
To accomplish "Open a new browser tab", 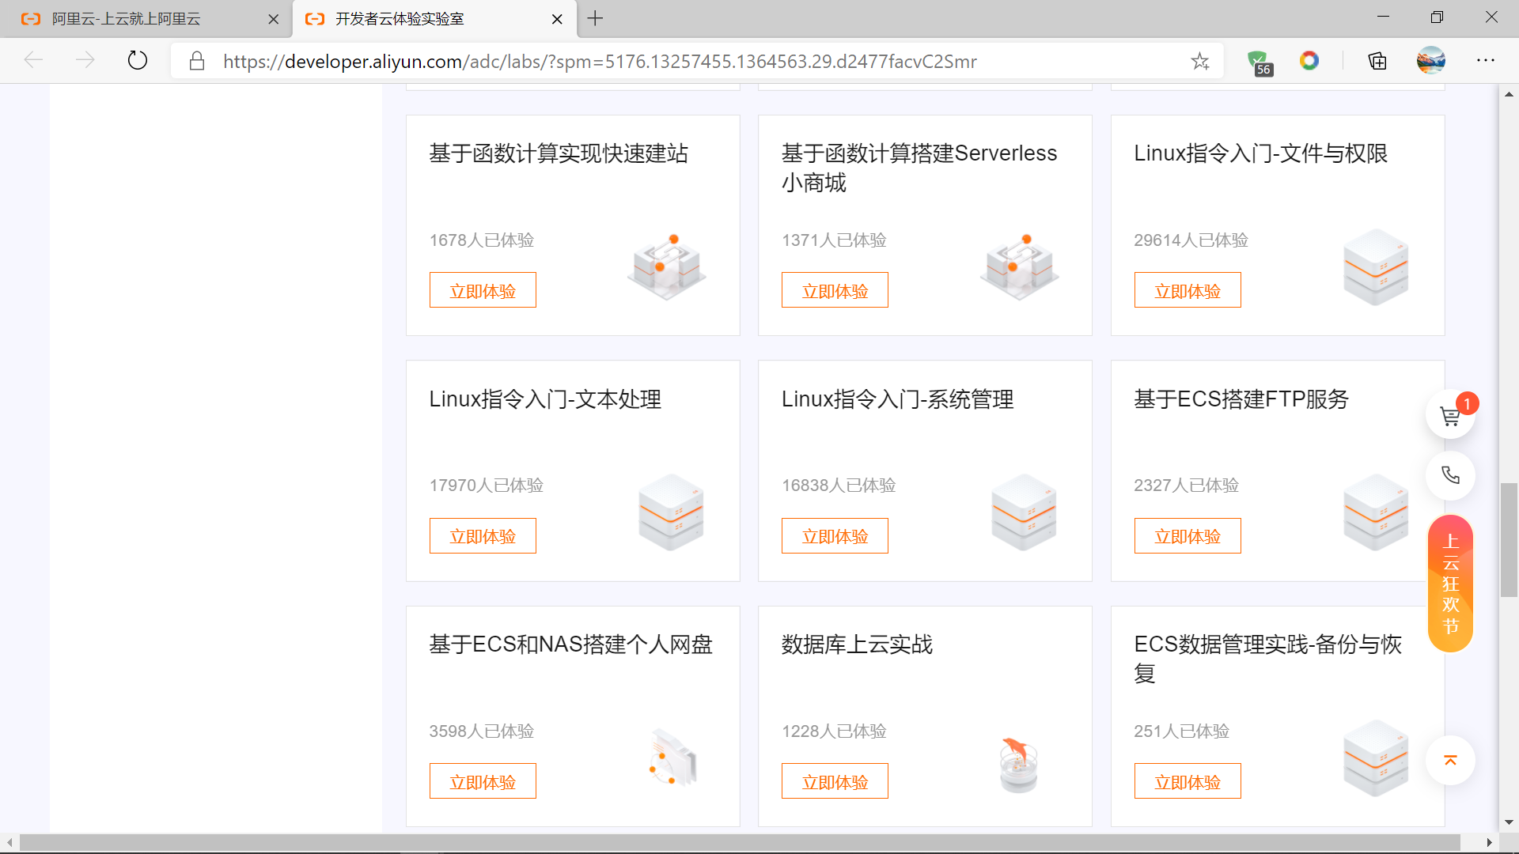I will pyautogui.click(x=596, y=18).
